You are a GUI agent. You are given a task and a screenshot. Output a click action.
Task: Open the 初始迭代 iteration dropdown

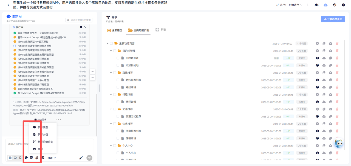[x=295, y=5]
